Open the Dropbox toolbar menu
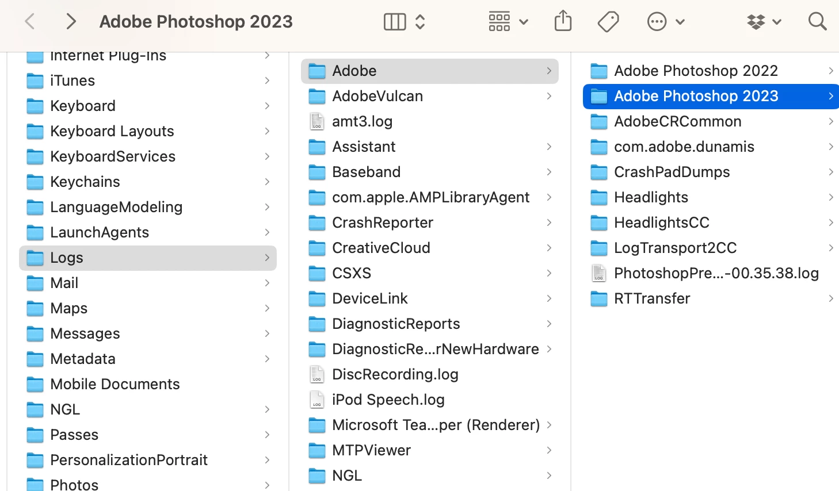Image resolution: width=839 pixels, height=491 pixels. point(764,22)
